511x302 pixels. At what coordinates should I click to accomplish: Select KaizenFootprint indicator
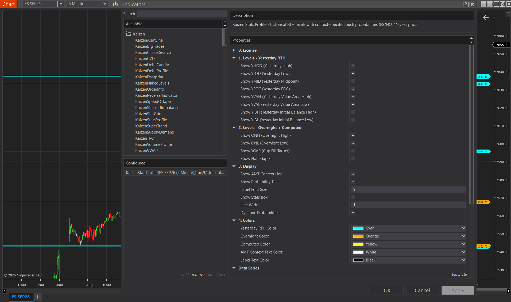coord(149,77)
